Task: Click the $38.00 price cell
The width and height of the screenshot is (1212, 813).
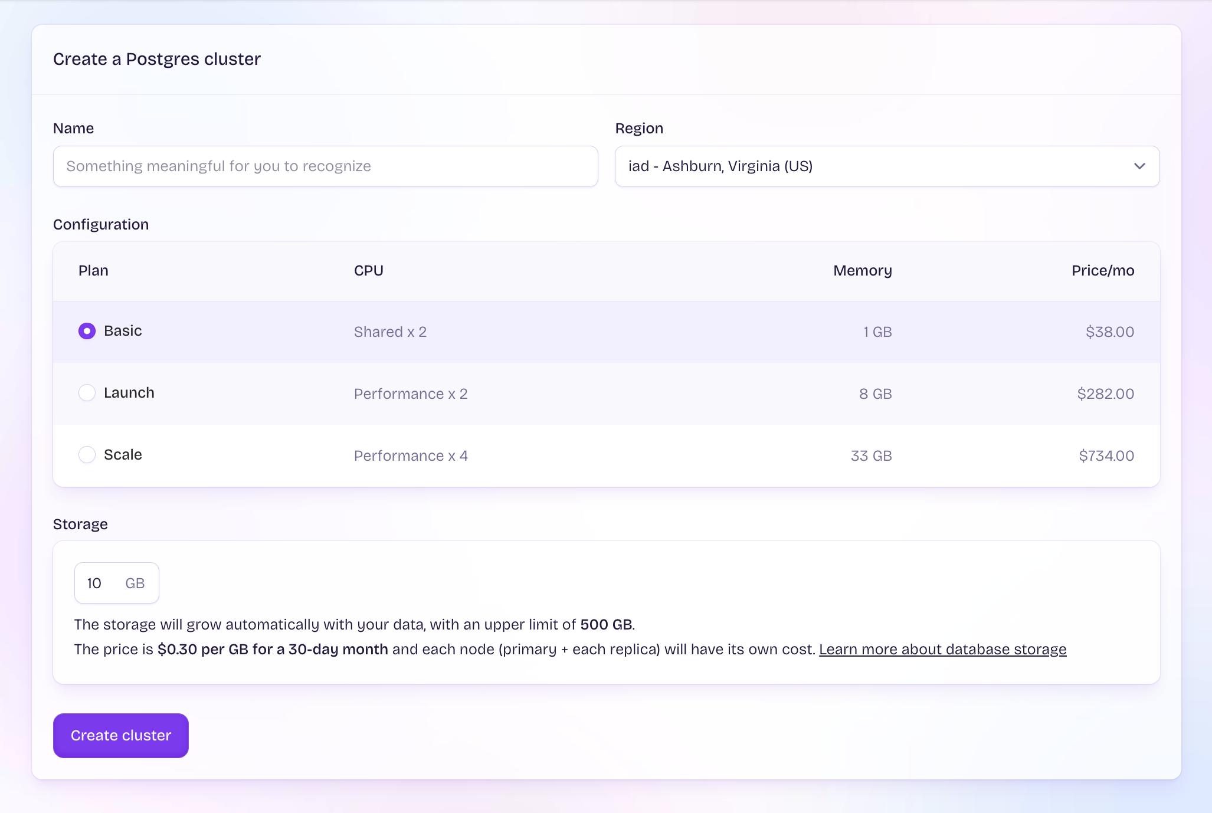Action: [1110, 332]
